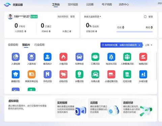Viewport: 162px width, 126px height.
Task: Open the 电子地图 electronic map tab
Action: click(x=107, y=4)
